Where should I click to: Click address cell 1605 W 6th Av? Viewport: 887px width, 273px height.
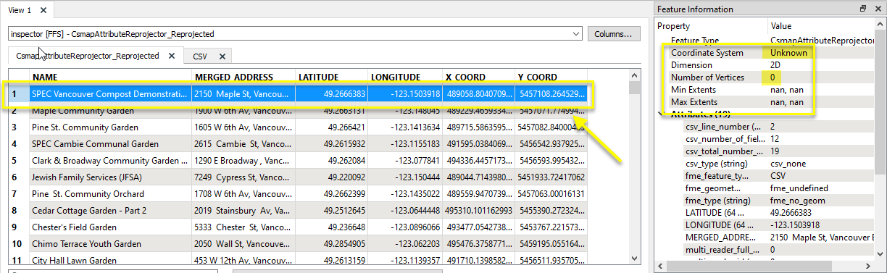tap(243, 127)
